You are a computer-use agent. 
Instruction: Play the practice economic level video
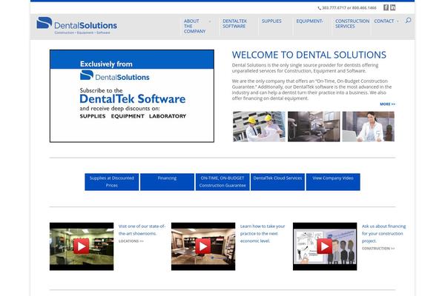[x=203, y=246]
